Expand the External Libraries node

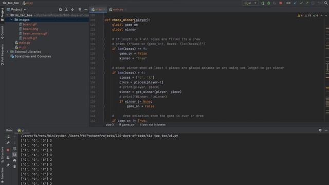(x=8, y=51)
